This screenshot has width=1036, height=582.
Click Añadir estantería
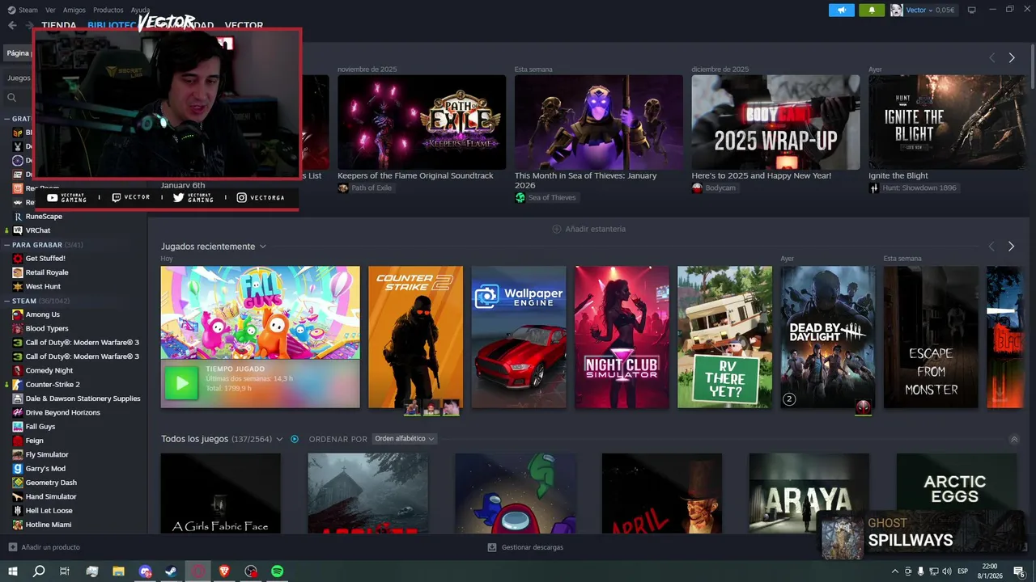pyautogui.click(x=588, y=229)
